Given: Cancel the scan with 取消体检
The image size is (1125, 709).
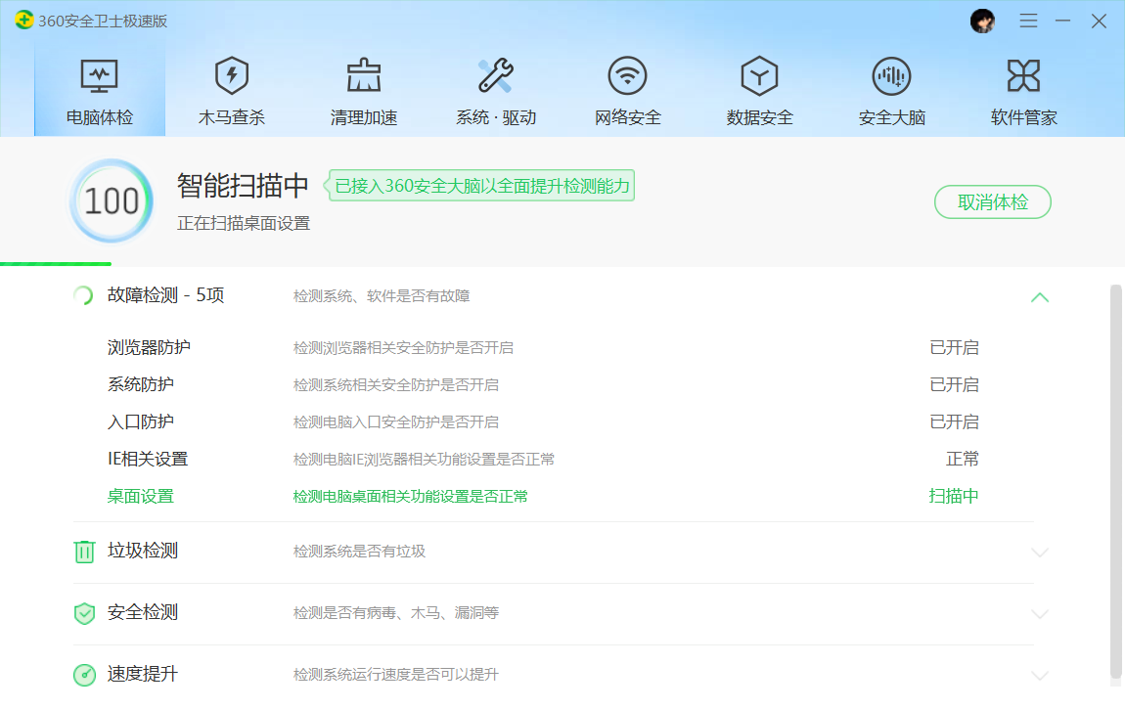Looking at the screenshot, I should [x=992, y=202].
